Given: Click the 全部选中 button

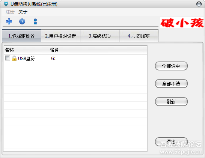Looking at the screenshot, I should 171,66.
